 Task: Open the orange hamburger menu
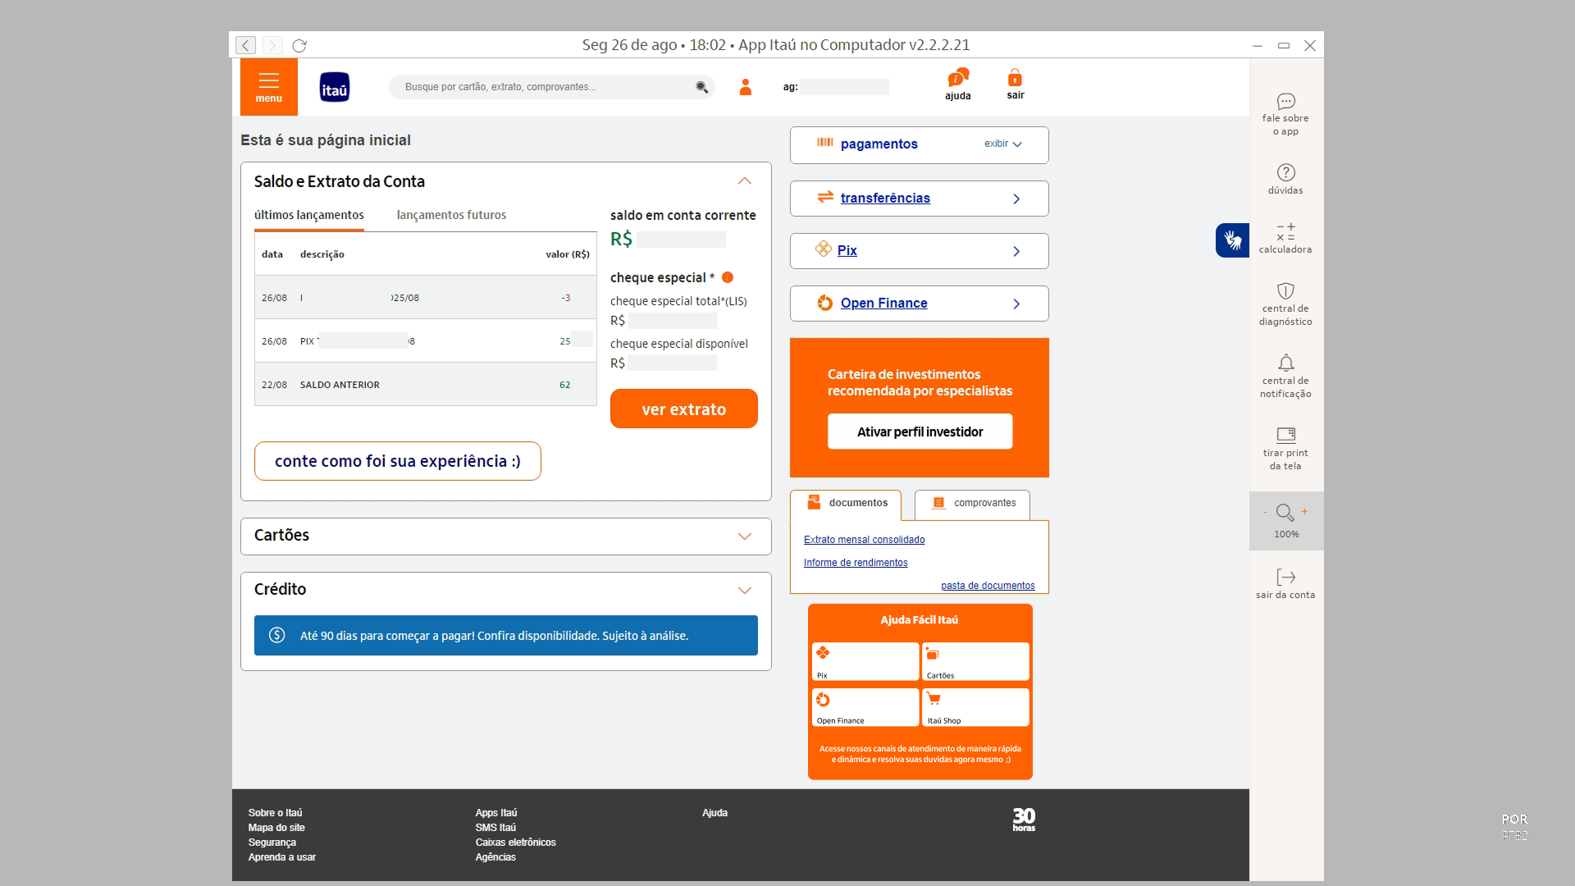(268, 86)
